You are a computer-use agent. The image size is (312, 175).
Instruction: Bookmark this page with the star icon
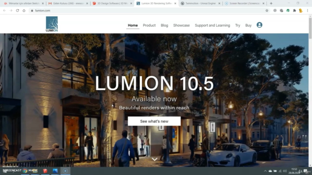[267, 11]
